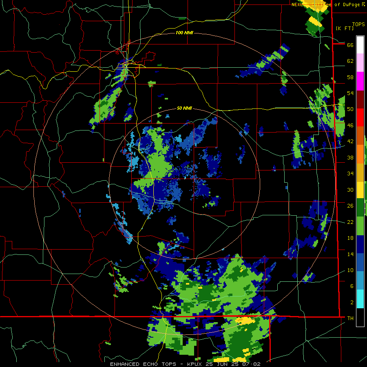Click the medium blue legend swatch

click(360, 262)
